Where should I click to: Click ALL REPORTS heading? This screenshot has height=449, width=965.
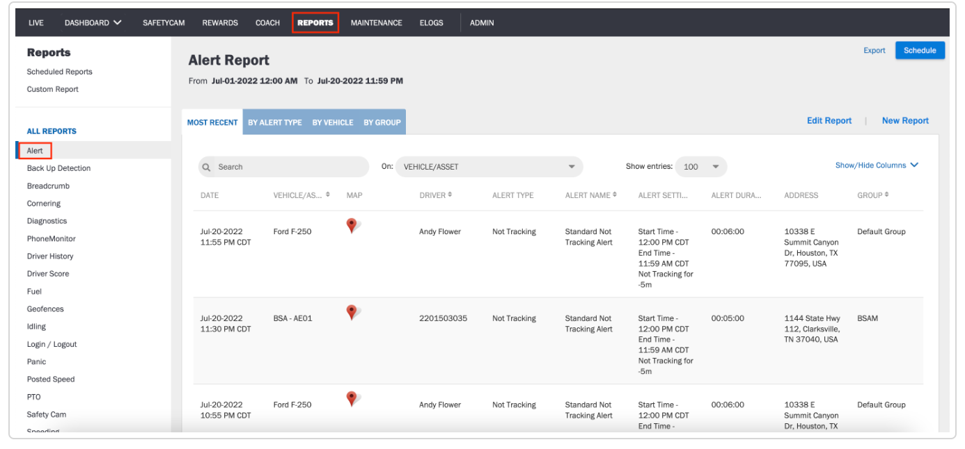(x=52, y=131)
